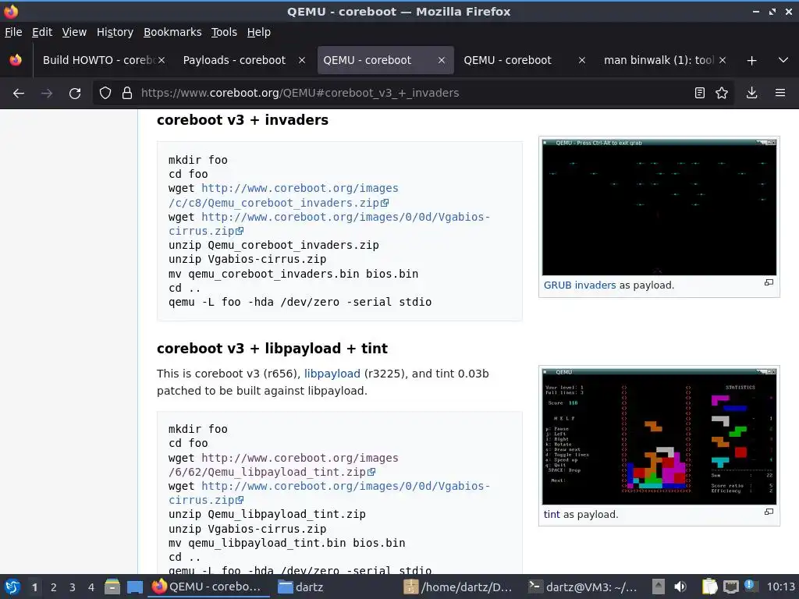Open the volume control tray icon
Viewport: 799px width, 599px height.
point(680,587)
